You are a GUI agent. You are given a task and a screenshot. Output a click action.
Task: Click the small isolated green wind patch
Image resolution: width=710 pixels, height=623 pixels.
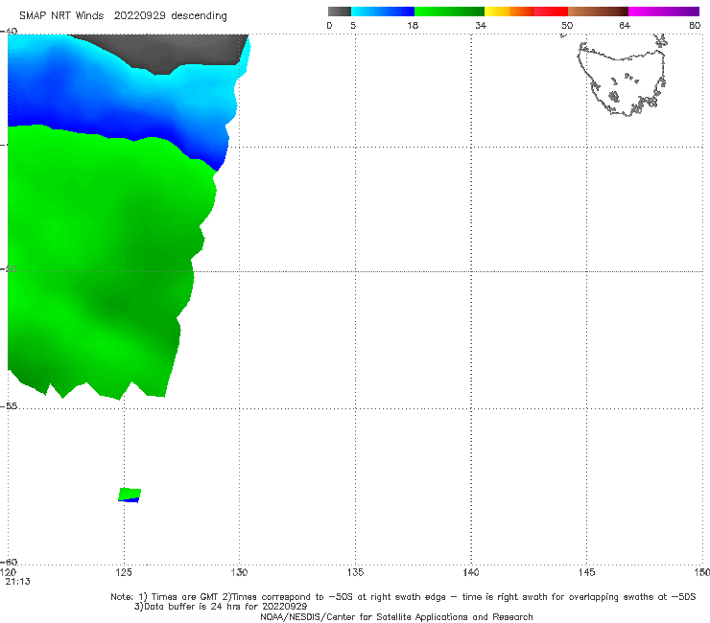(130, 495)
